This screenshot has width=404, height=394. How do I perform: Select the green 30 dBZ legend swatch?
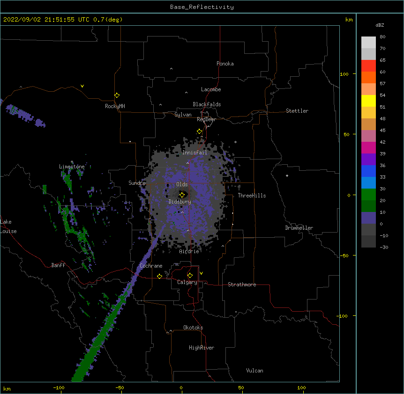pyautogui.click(x=368, y=195)
